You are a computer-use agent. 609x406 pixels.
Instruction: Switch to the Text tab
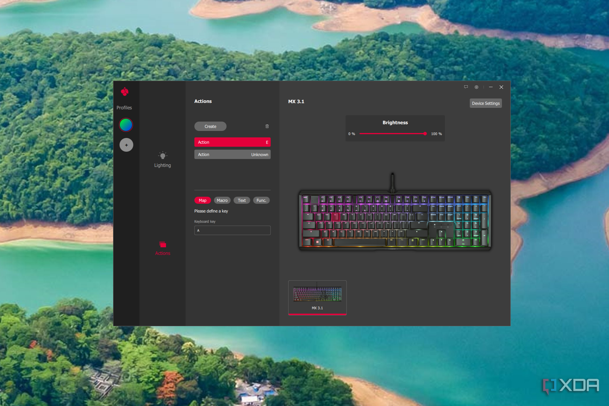point(241,200)
